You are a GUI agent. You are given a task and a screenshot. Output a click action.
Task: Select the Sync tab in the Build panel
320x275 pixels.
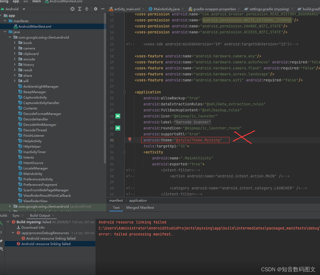16,215
